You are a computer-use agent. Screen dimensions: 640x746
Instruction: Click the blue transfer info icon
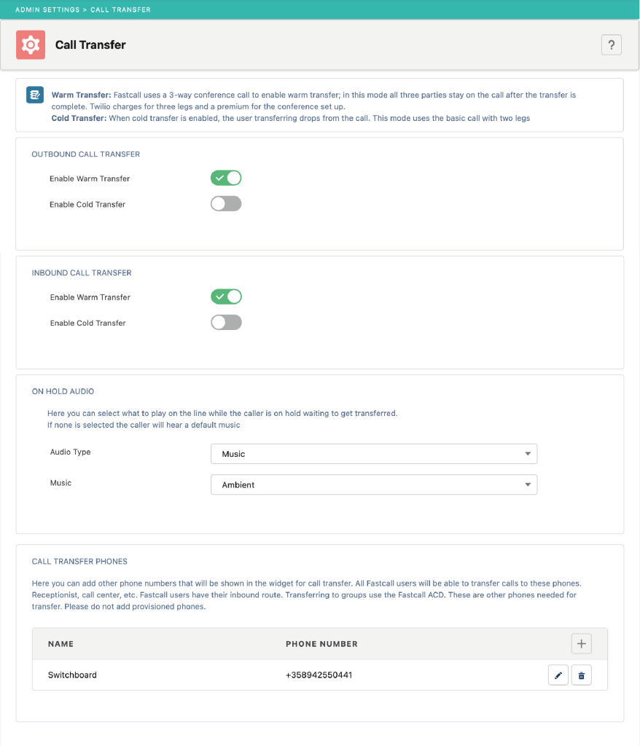[x=34, y=95]
